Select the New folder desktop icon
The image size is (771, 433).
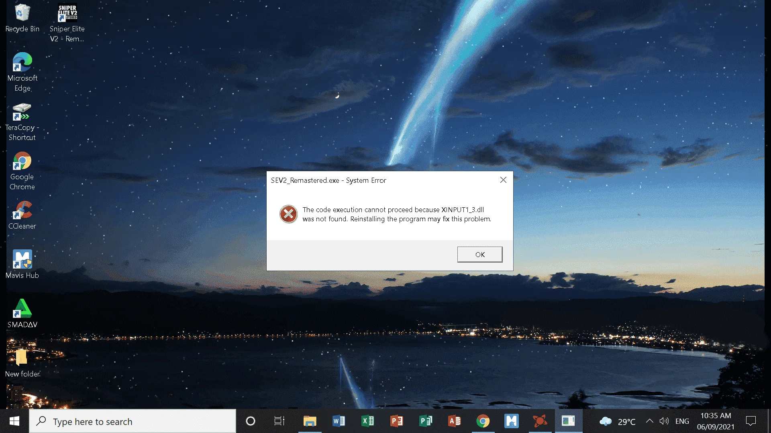pos(22,363)
